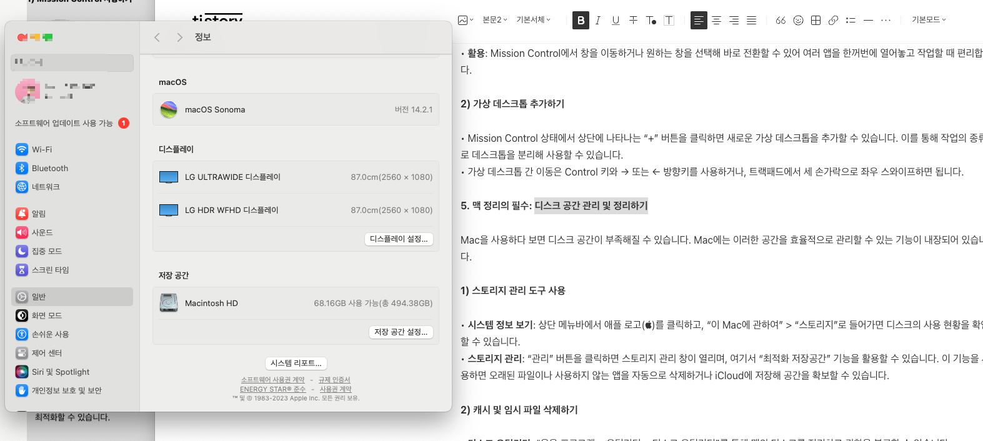Screen dimensions: 983x441
Task: Open the 본문2 paragraph style dropdown
Action: pyautogui.click(x=494, y=20)
